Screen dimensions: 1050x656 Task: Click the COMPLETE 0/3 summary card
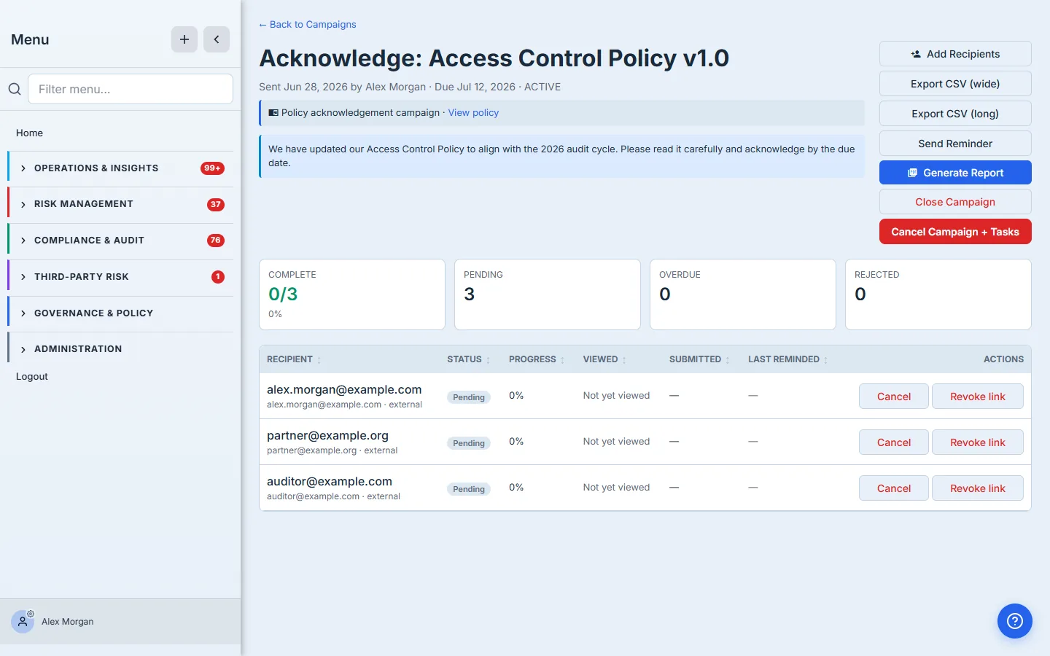[352, 294]
